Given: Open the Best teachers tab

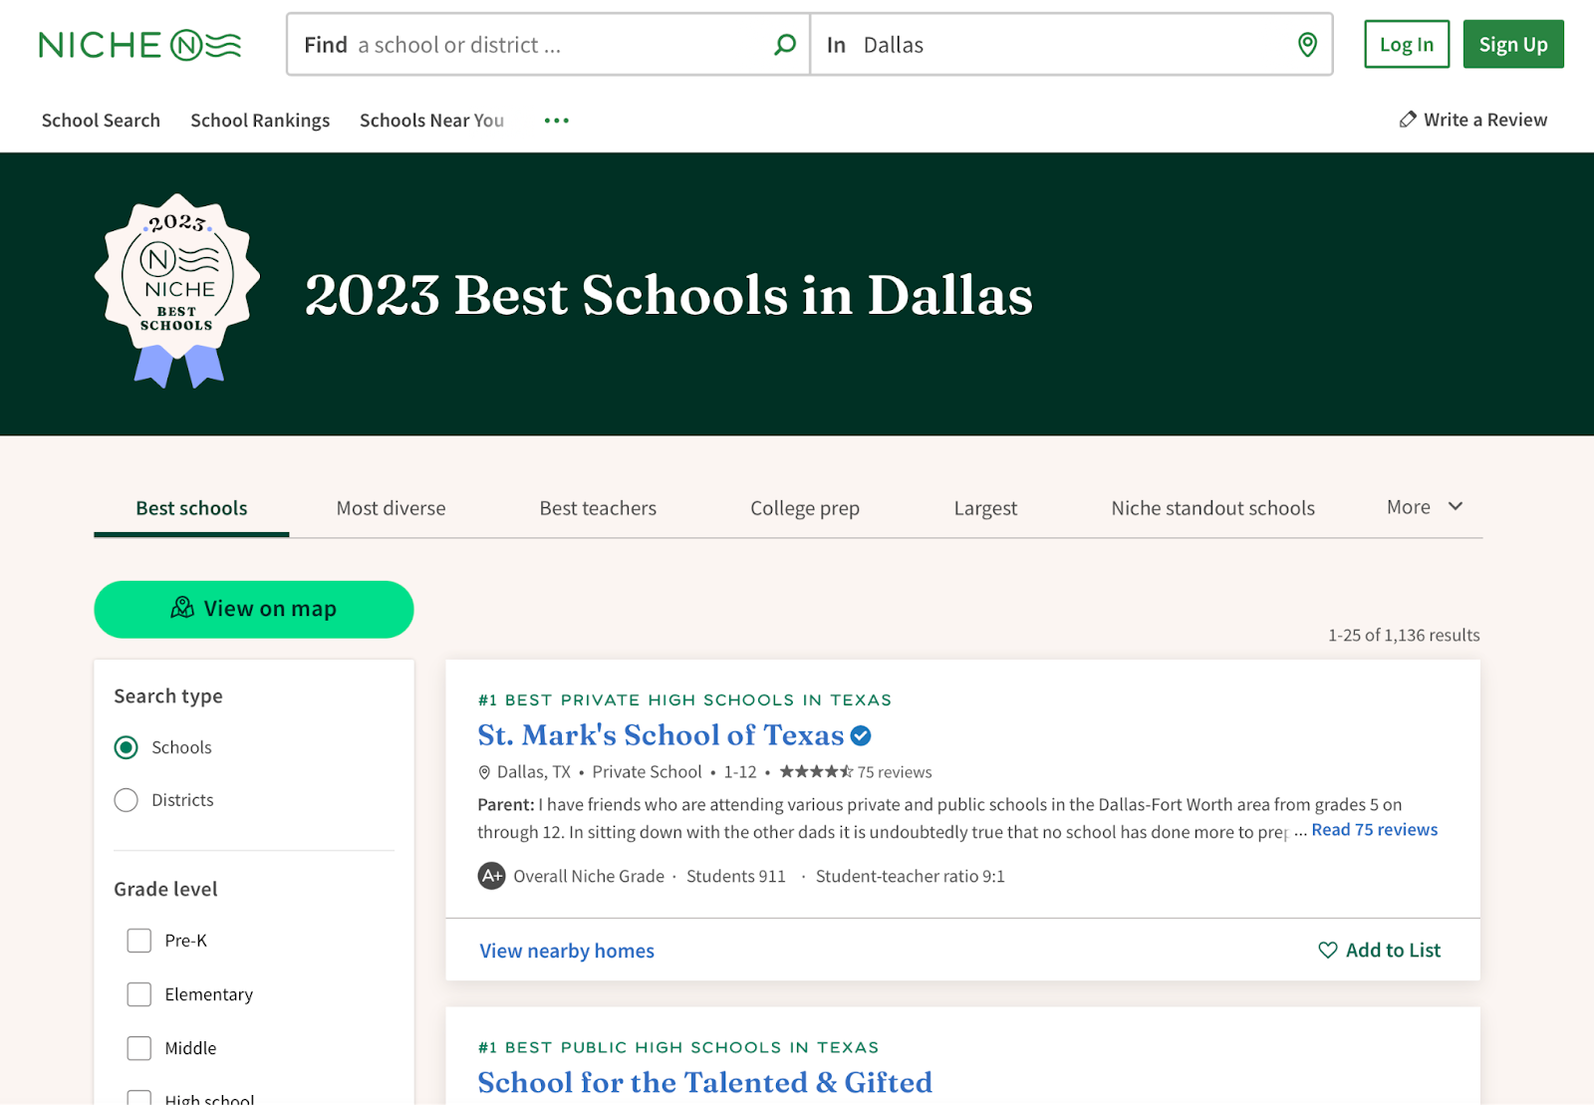Looking at the screenshot, I should 598,508.
